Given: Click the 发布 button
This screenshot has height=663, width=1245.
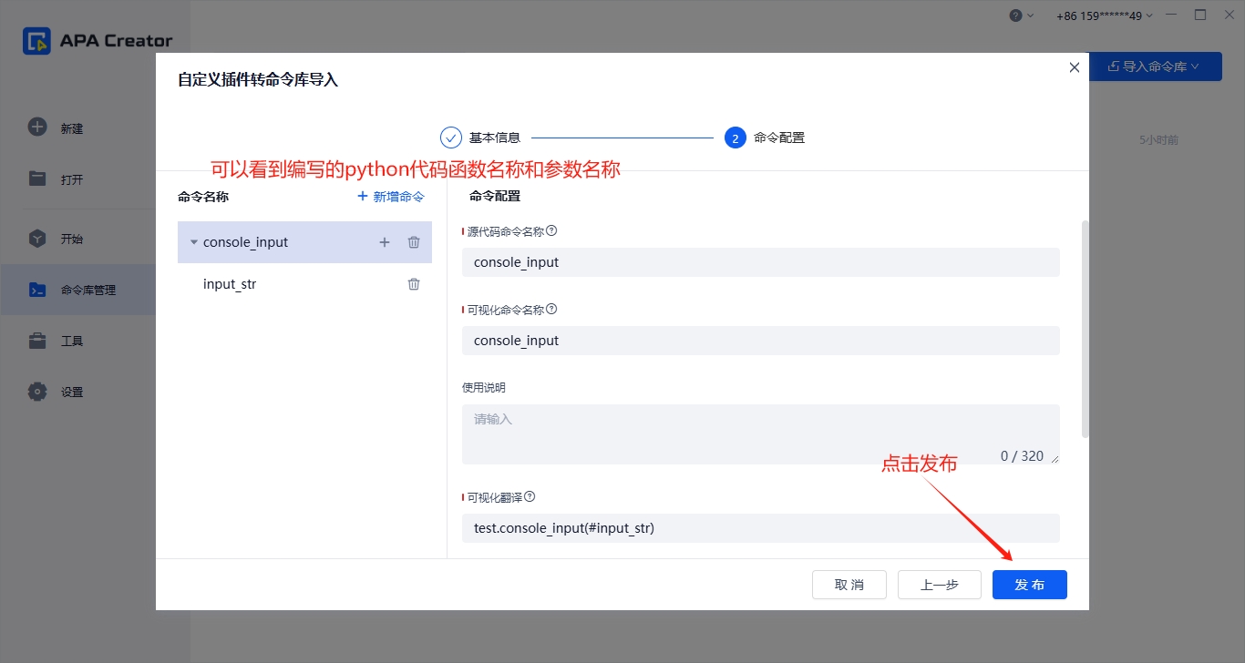Looking at the screenshot, I should [x=1030, y=585].
